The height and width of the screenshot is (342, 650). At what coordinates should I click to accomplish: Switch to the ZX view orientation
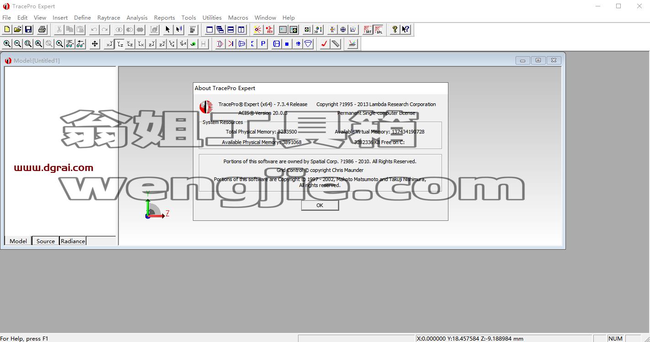pyautogui.click(x=161, y=44)
